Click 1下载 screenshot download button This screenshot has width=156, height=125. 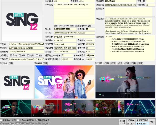click(x=107, y=63)
